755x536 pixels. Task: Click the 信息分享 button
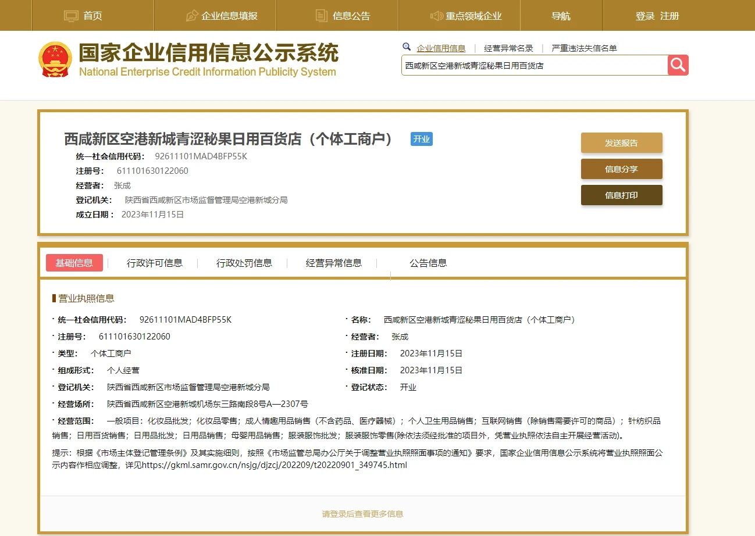tap(621, 169)
